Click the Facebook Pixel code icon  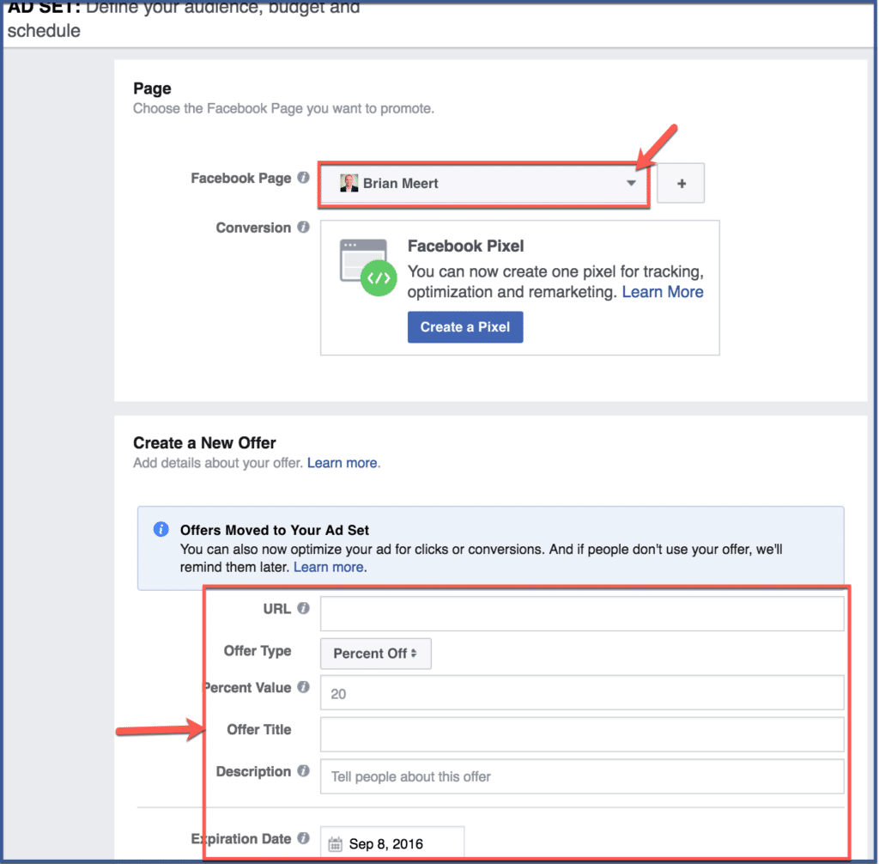click(x=368, y=268)
